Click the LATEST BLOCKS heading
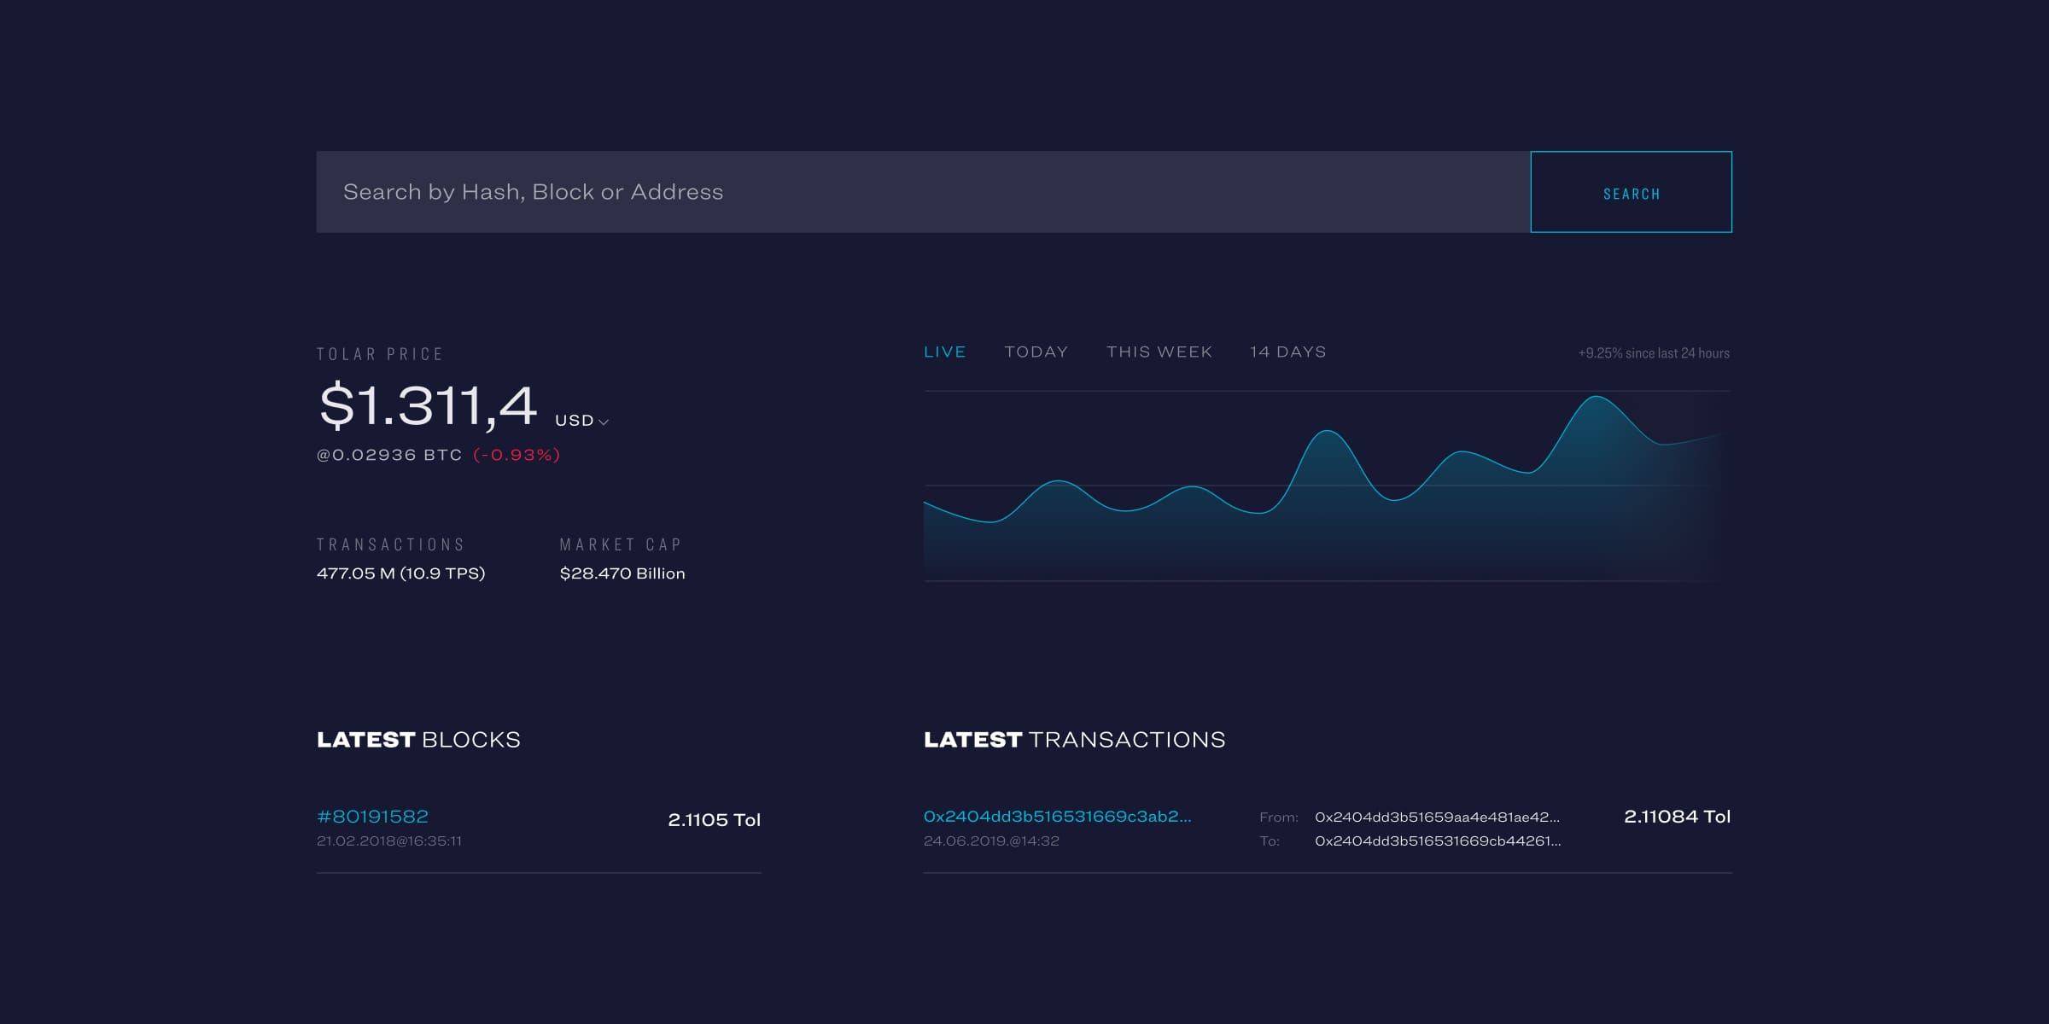This screenshot has height=1024, width=2049. (x=418, y=740)
